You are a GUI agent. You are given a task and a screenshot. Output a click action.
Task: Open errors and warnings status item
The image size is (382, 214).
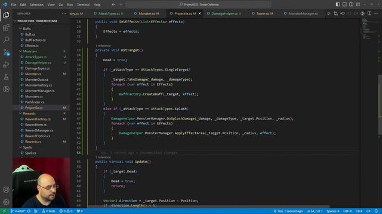tap(66, 211)
